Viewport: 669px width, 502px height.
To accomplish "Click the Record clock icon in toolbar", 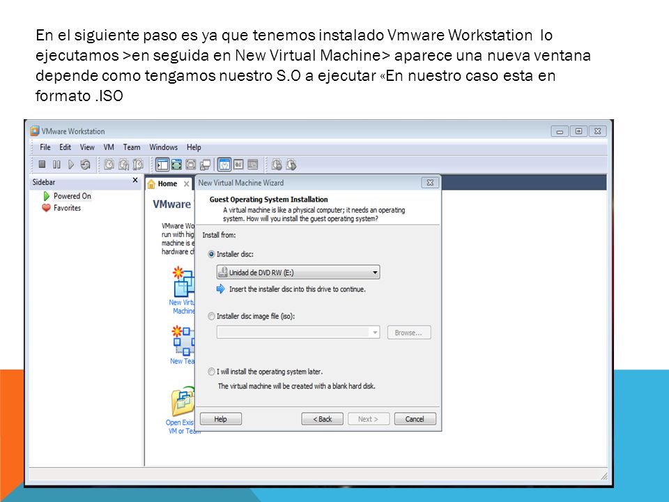I will point(277,165).
